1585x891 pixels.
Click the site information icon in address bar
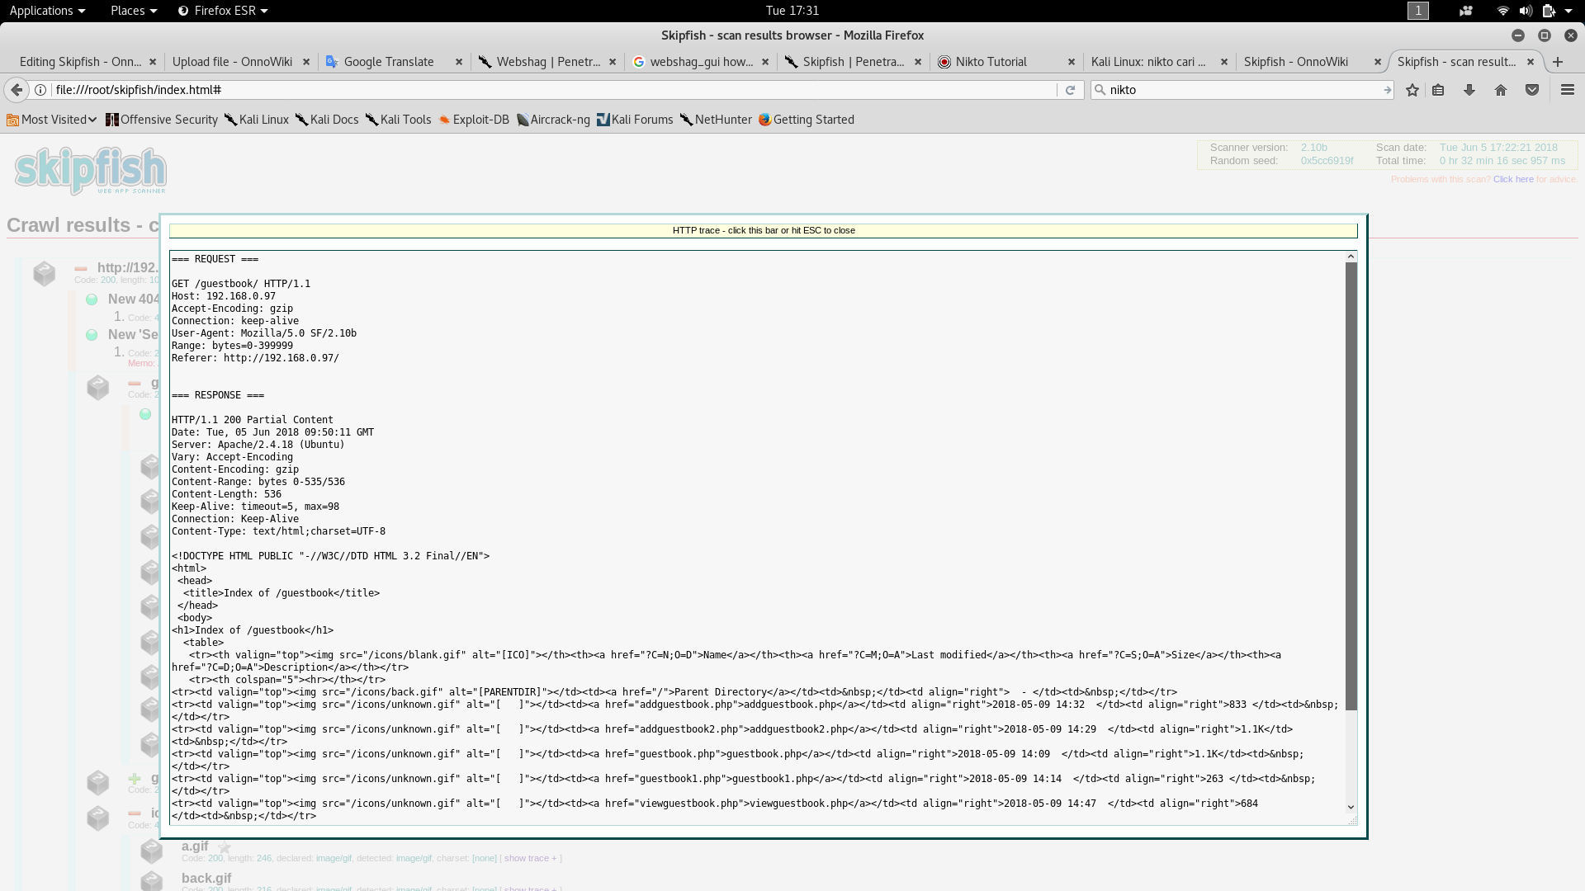pos(40,90)
